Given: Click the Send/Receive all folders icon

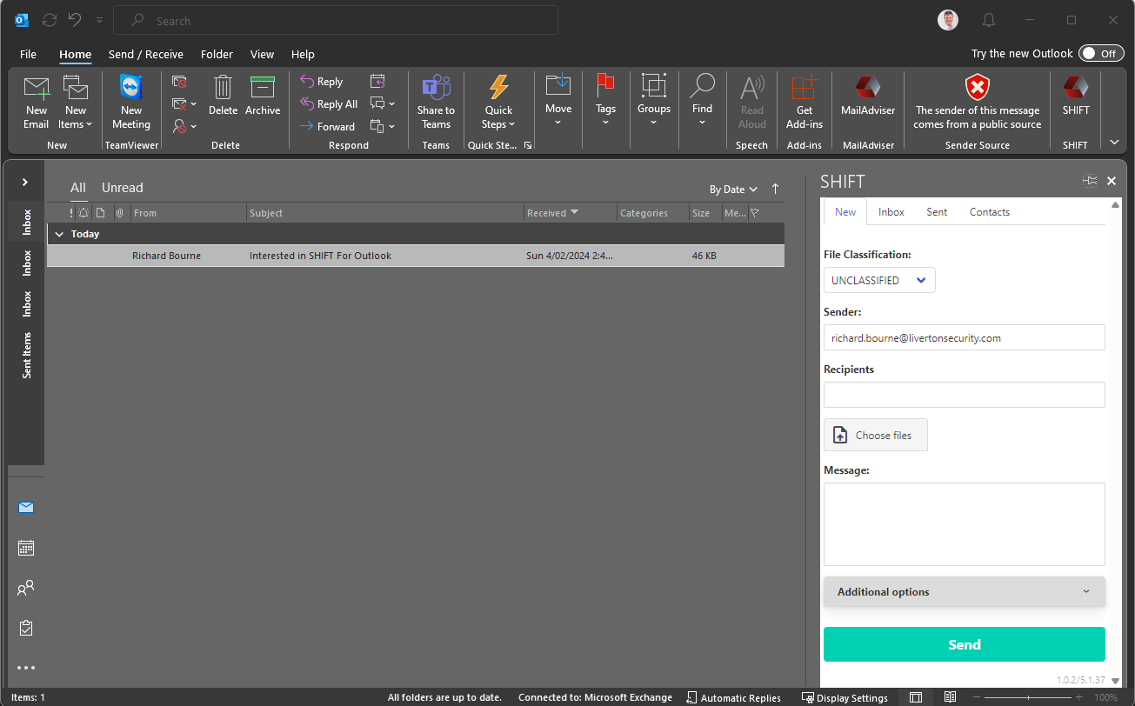Looking at the screenshot, I should click(50, 20).
